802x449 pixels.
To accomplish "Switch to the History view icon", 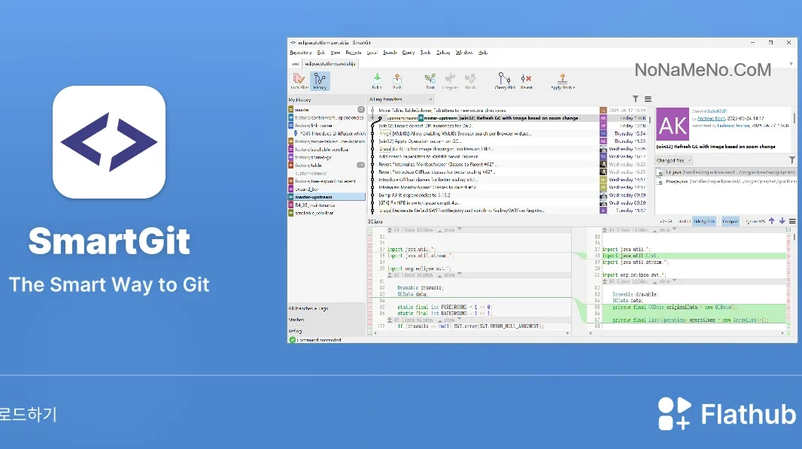I will (320, 80).
